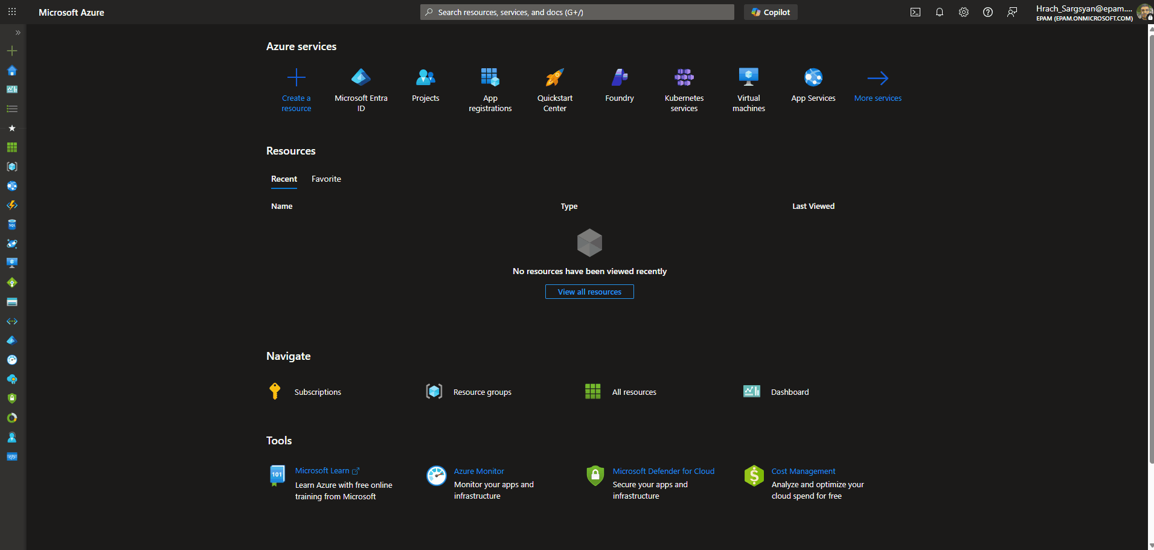This screenshot has height=550, width=1154.
Task: Open the Cloud Shell terminal icon
Action: (915, 11)
